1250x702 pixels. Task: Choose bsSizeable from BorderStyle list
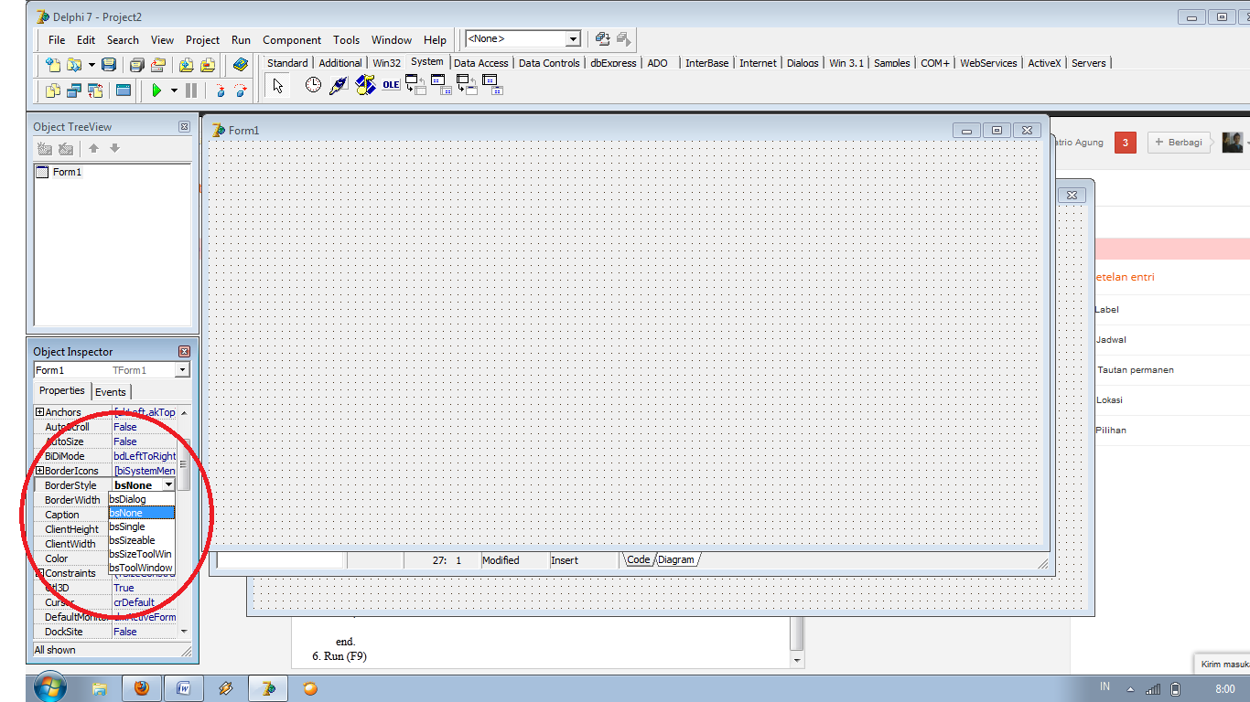pyautogui.click(x=141, y=540)
